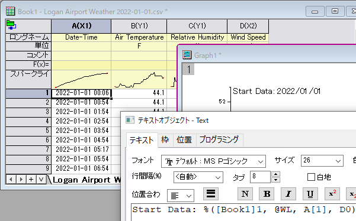The width and height of the screenshot is (356, 221).
Task: Select the F(x)= row header
Action: click(28, 65)
